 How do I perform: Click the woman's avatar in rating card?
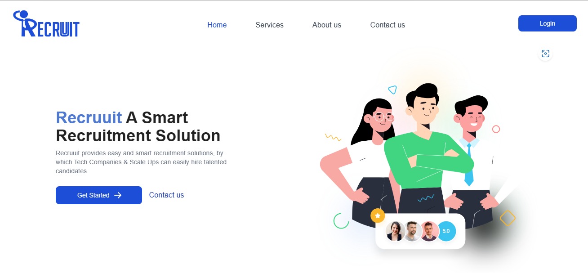click(x=395, y=231)
